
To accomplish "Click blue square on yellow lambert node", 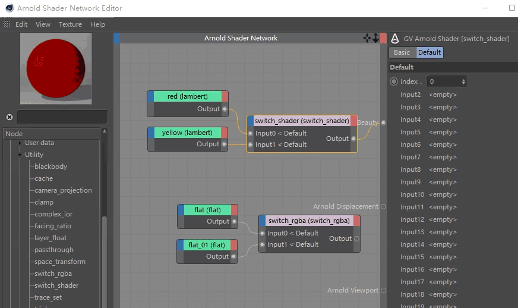I will 151,133.
